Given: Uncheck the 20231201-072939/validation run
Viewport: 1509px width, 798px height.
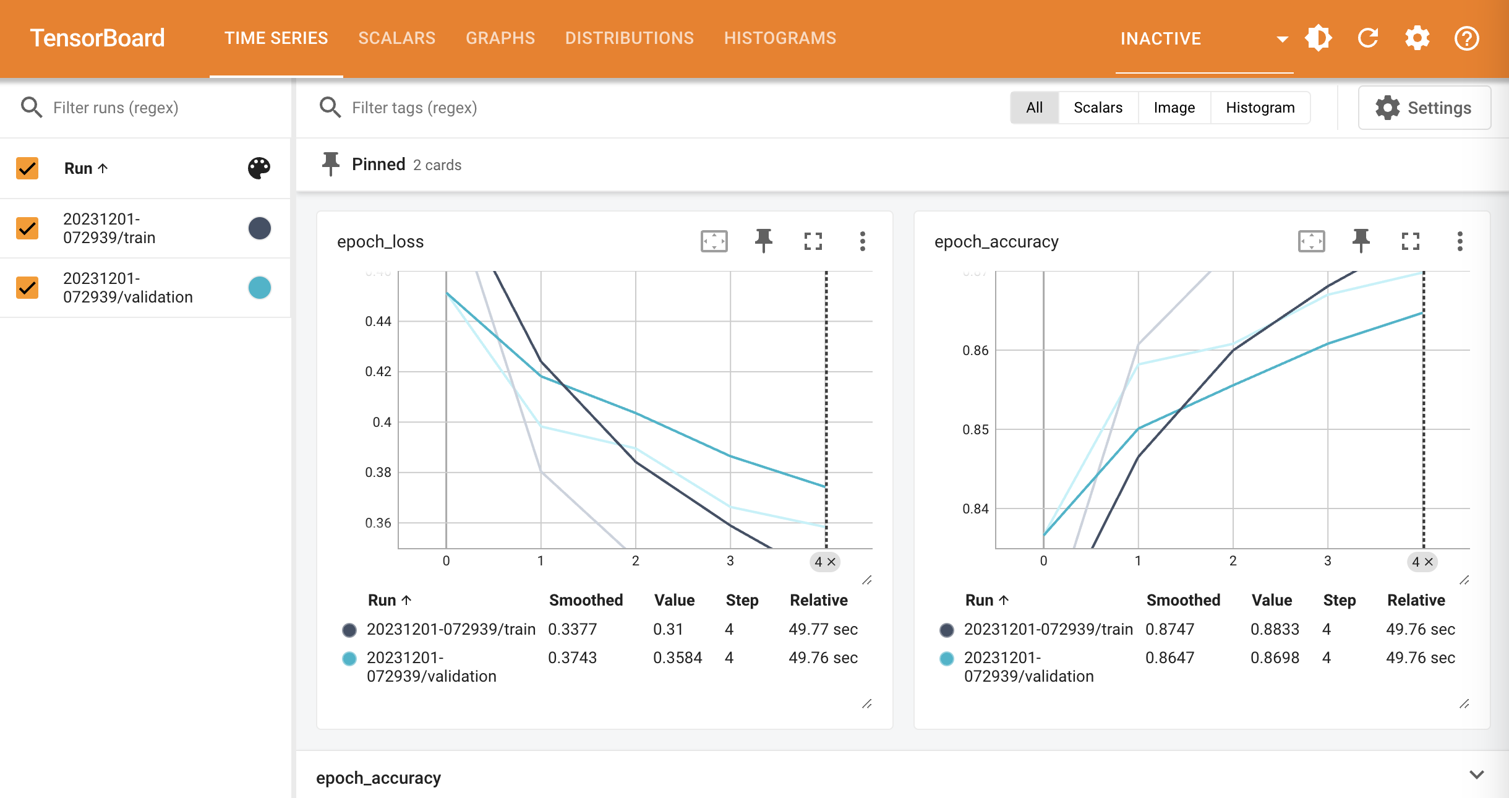Looking at the screenshot, I should pos(27,288).
